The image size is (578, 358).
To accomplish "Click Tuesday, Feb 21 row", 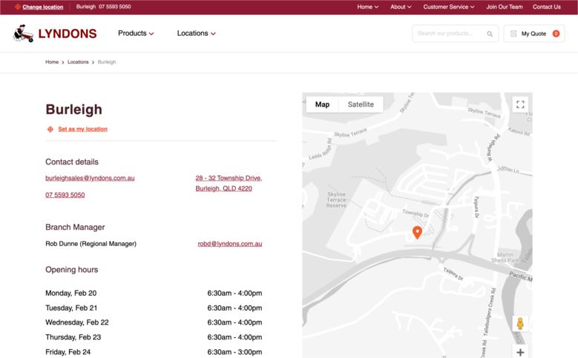I will point(154,308).
